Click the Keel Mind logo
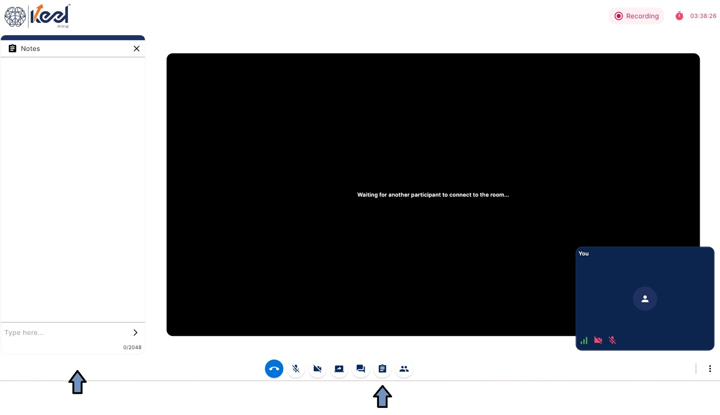Screen dimensions: 720x415 [38, 16]
